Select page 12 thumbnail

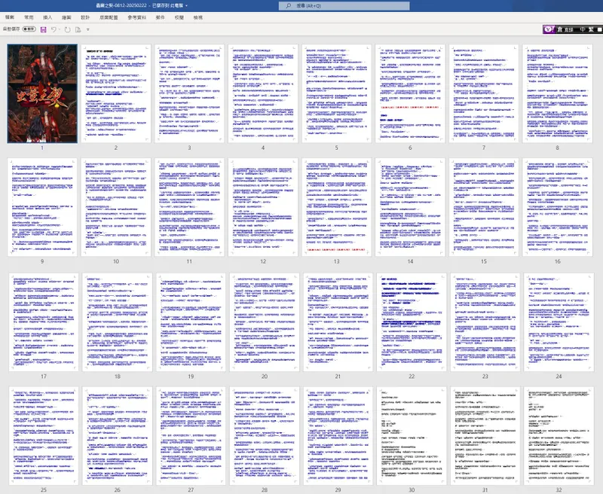(263, 207)
